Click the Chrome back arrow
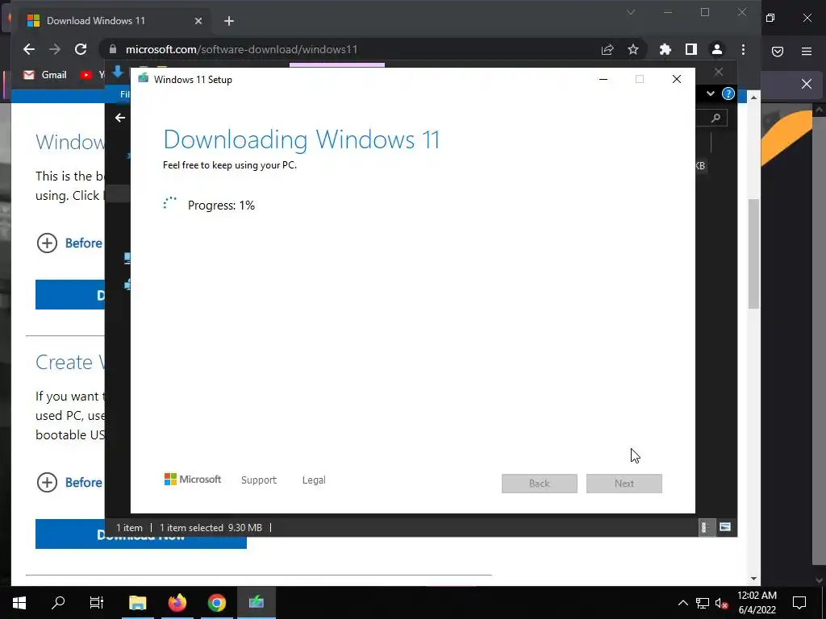The width and height of the screenshot is (826, 619). pyautogui.click(x=29, y=49)
